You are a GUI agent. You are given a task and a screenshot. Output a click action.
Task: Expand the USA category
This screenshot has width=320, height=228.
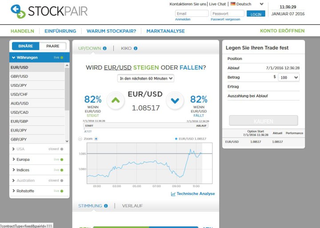point(40,149)
